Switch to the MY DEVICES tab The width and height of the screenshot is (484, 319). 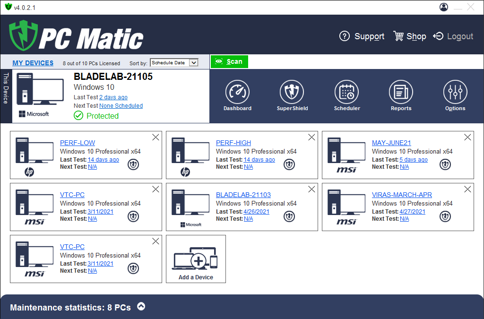(x=33, y=63)
